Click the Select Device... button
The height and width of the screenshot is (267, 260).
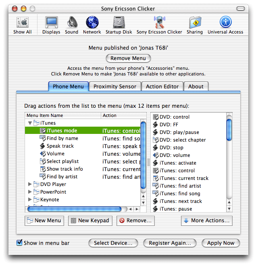[113, 243]
